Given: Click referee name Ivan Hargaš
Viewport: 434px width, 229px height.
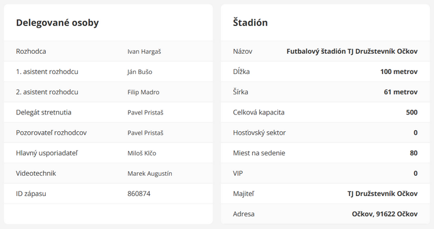Looking at the screenshot, I should pyautogui.click(x=144, y=51).
